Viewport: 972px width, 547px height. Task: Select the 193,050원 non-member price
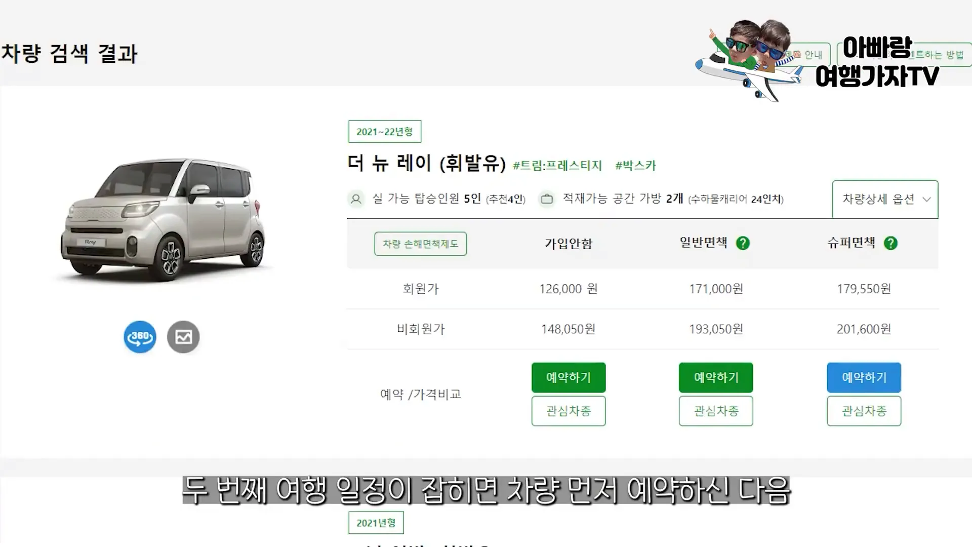[x=716, y=329]
